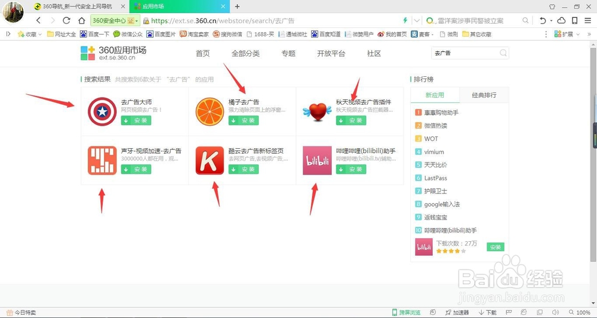Reload the page with the refresh icon
This screenshot has width=597, height=318.
67,20
